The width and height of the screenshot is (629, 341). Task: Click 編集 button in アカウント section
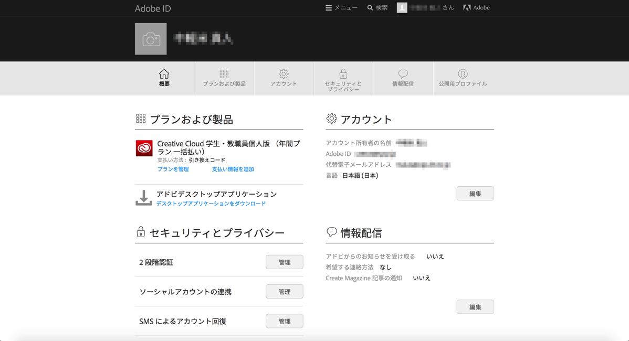[x=475, y=194]
